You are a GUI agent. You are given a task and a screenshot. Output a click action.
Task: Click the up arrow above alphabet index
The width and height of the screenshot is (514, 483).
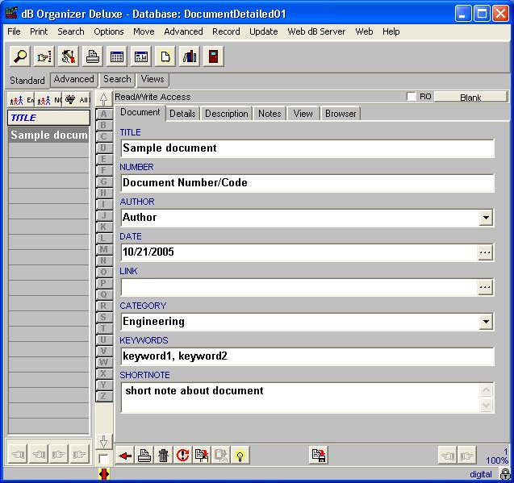[x=103, y=98]
